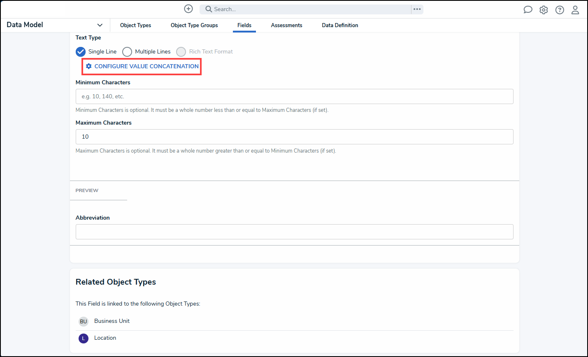Screen dimensions: 588x357
Task: Open the Object Type Groups tab
Action: (x=194, y=25)
